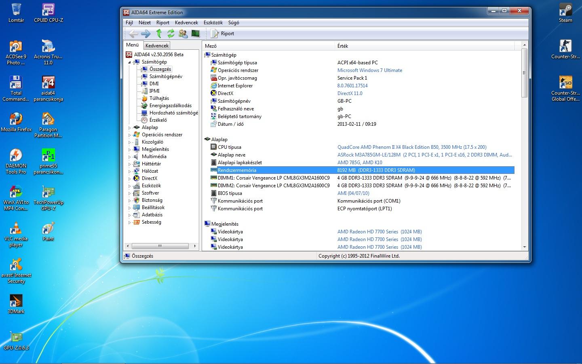Select Energiagazdálkodás tree item

point(171,106)
